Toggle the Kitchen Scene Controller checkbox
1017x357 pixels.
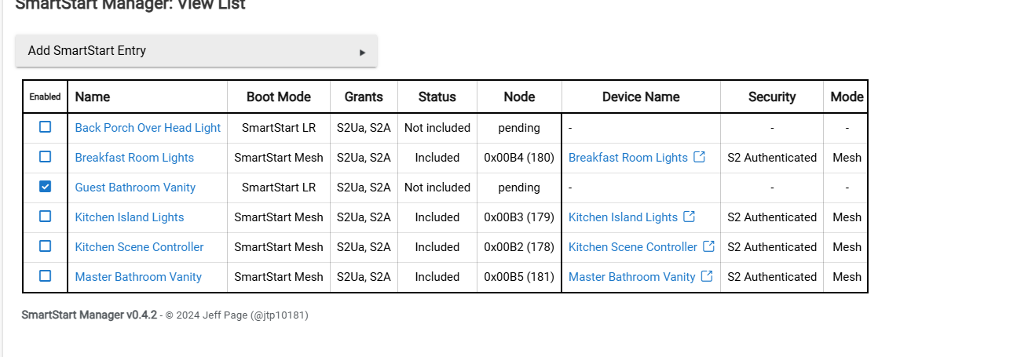coord(45,246)
